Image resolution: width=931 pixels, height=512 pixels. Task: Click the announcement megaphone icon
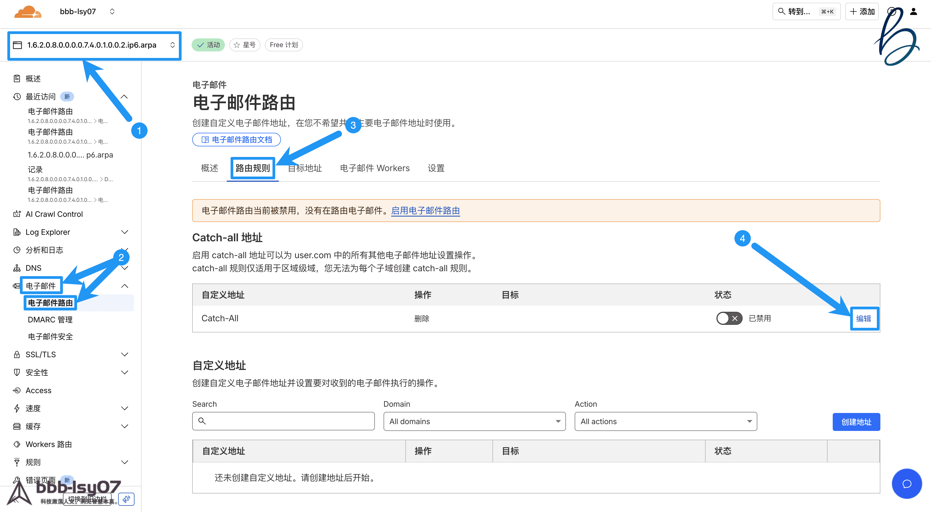click(x=126, y=499)
